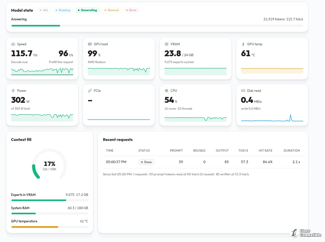Click the Reading state pill

pos(63,10)
